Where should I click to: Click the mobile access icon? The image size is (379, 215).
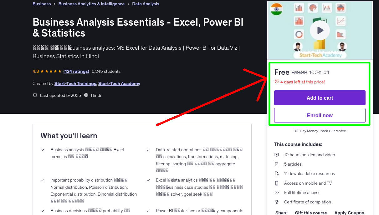(277, 183)
